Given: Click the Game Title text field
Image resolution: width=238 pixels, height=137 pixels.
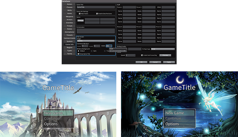Looking at the screenshot, I should pos(96,7).
